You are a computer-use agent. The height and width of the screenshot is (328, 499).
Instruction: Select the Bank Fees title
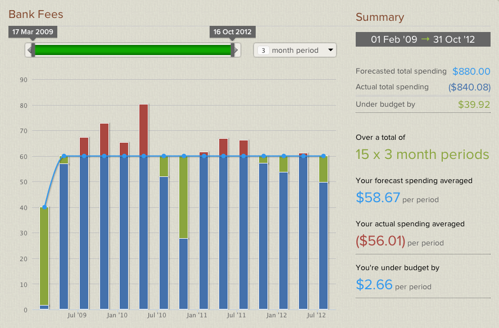35,14
